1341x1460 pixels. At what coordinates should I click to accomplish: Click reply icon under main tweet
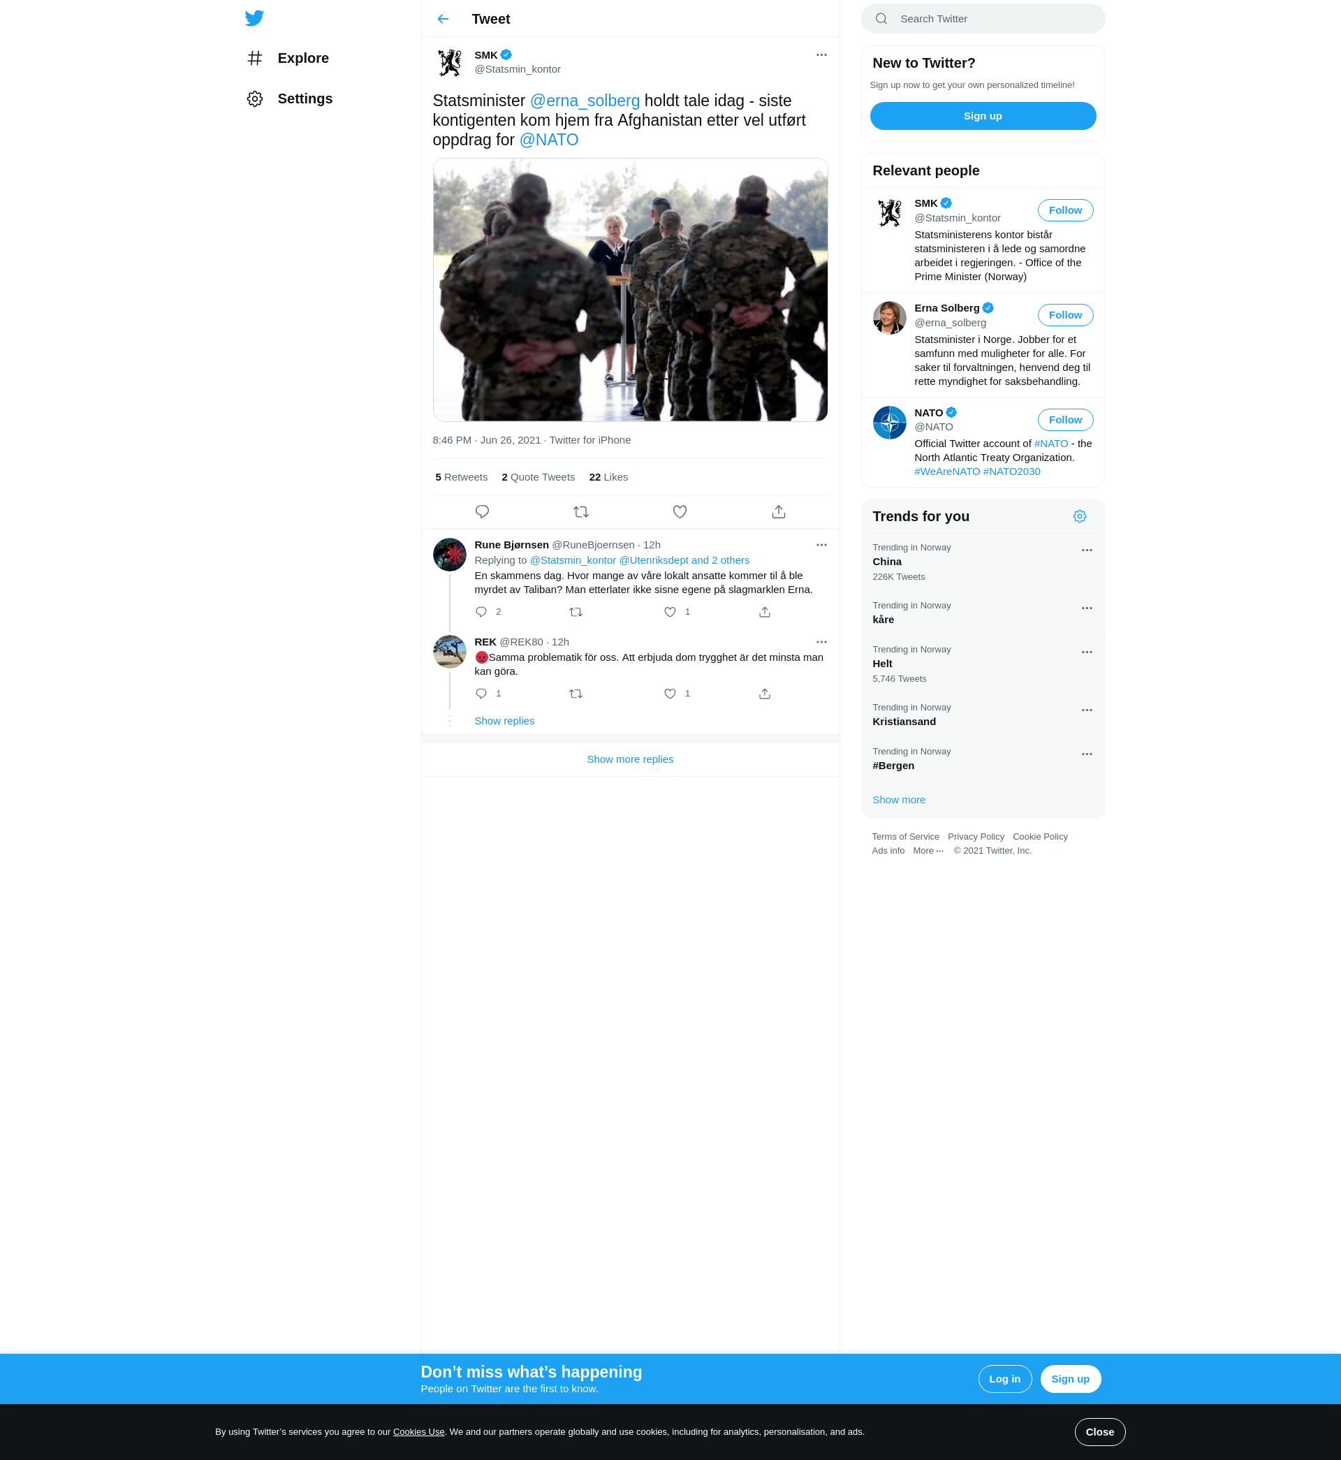482,511
